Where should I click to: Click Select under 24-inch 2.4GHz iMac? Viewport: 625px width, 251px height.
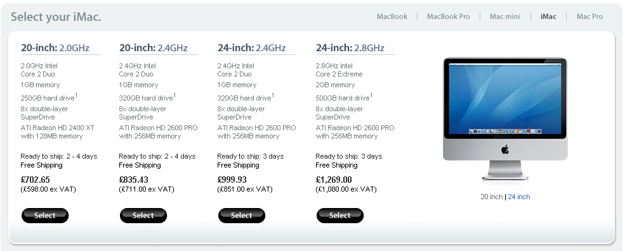242,216
